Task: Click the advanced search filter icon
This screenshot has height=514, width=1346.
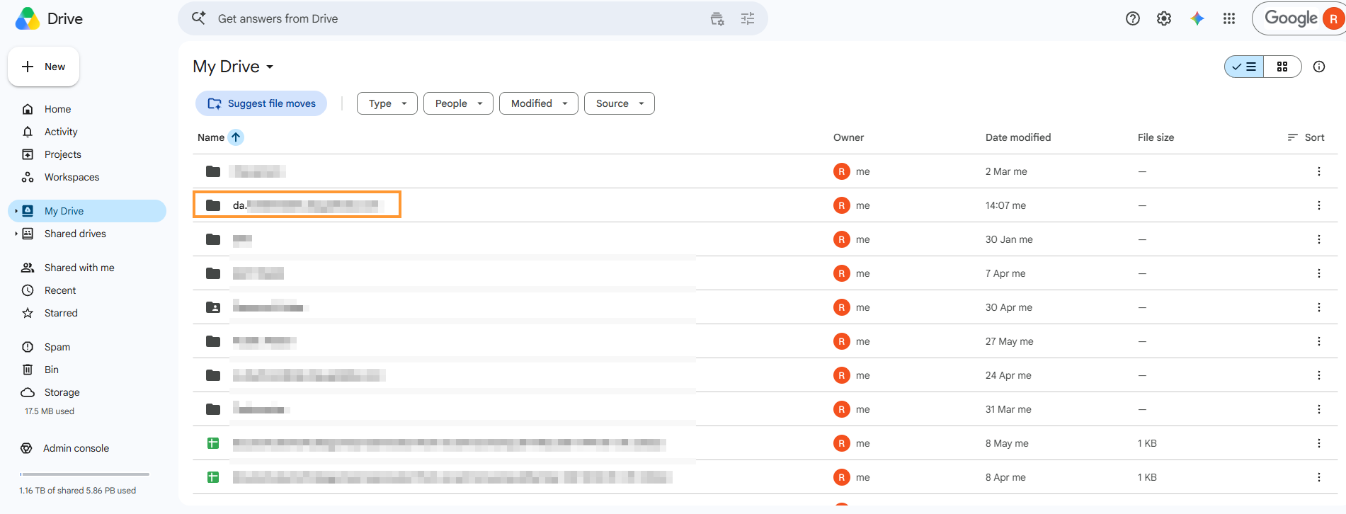Action: [x=748, y=18]
